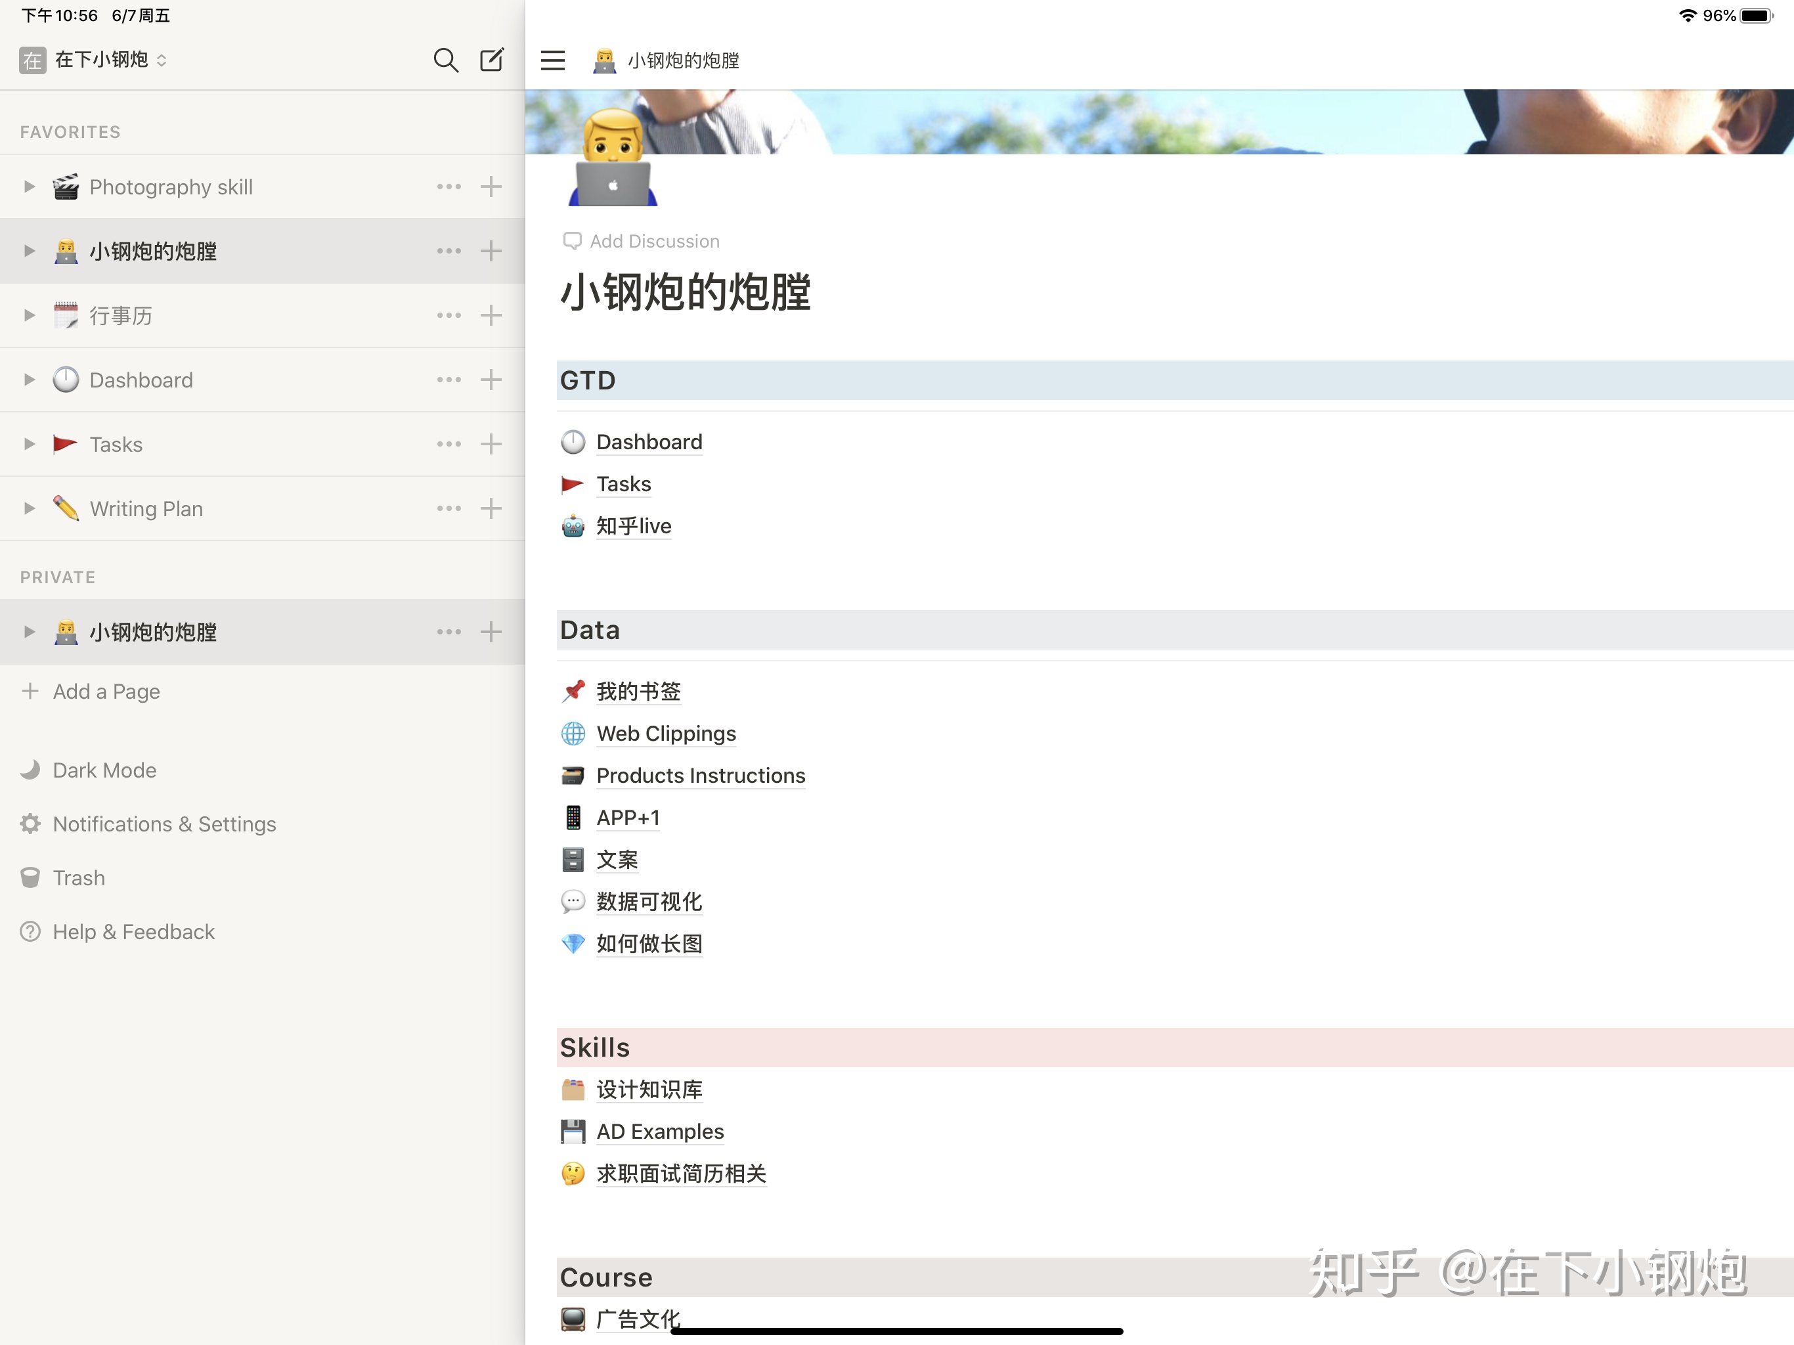Expand the Dashboard favorite item
The image size is (1794, 1345).
29,380
